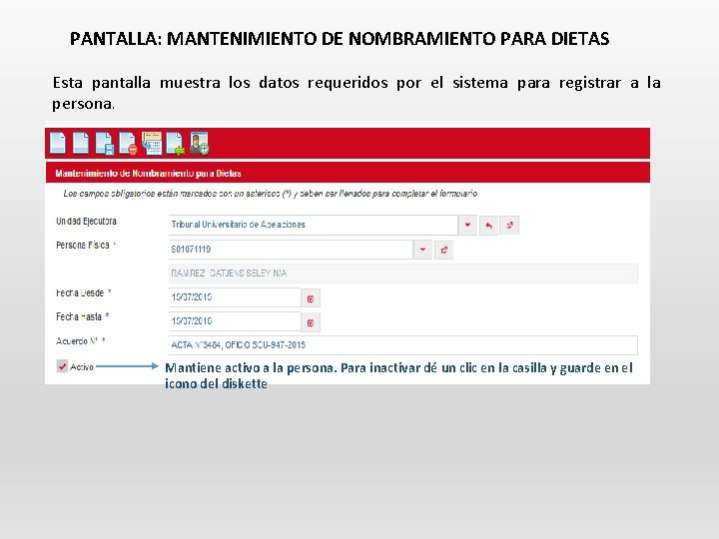Click the 'Fecha Hasta' label
The width and height of the screenshot is (719, 539).
pos(79,316)
